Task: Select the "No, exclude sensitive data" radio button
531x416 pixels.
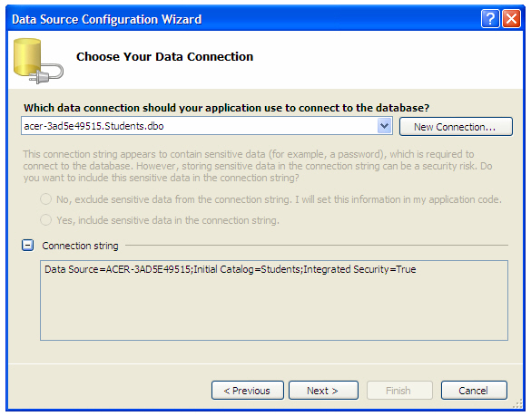Action: coord(45,199)
